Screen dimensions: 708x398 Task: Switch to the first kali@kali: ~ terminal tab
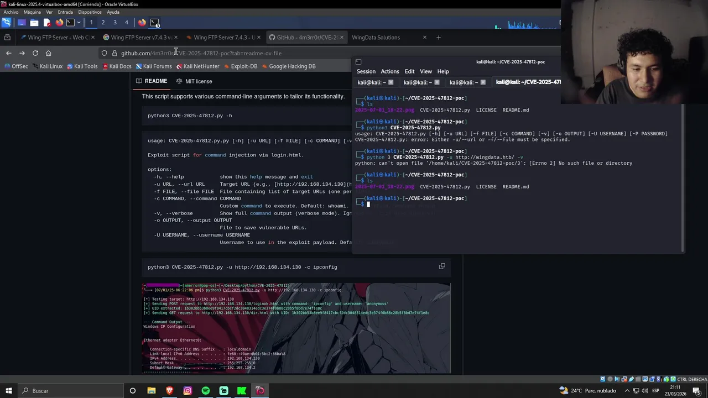pos(371,82)
